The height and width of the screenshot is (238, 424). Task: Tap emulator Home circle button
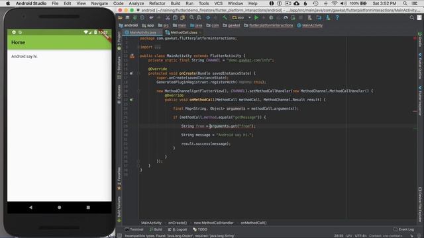(x=59, y=207)
